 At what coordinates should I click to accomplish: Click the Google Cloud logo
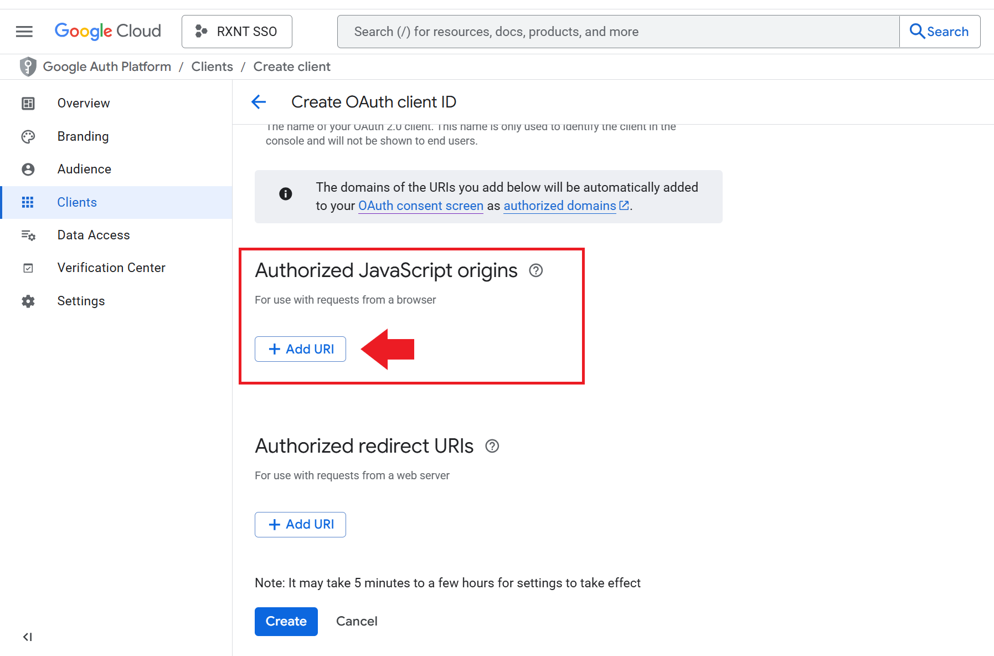pos(108,32)
